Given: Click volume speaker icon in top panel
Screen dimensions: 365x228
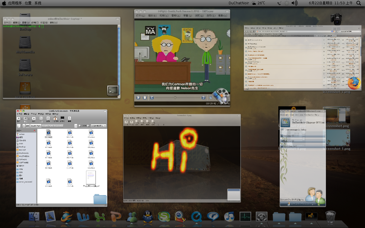Looking at the screenshot, I should [x=295, y=3].
